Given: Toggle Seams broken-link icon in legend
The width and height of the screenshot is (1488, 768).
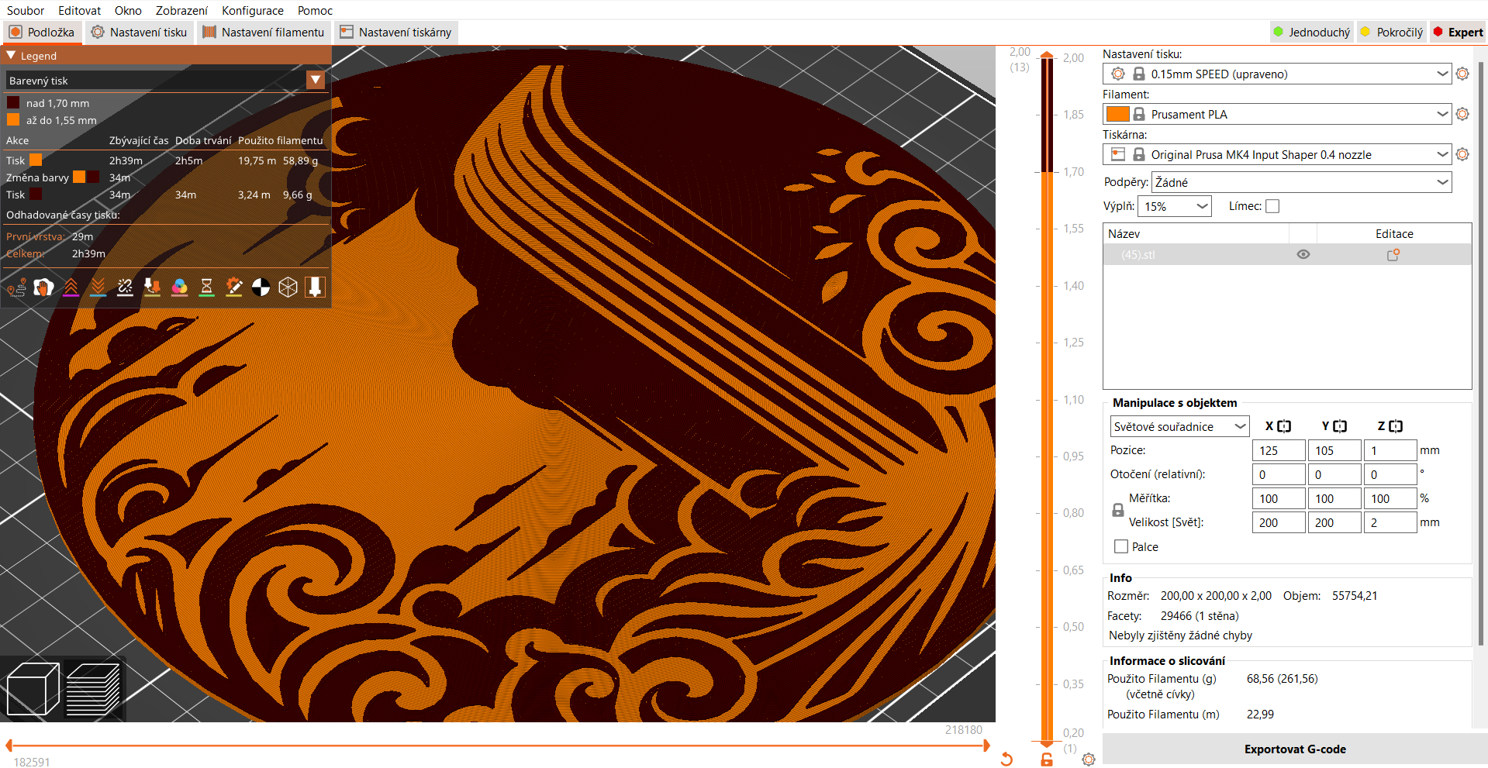Looking at the screenshot, I should point(125,288).
